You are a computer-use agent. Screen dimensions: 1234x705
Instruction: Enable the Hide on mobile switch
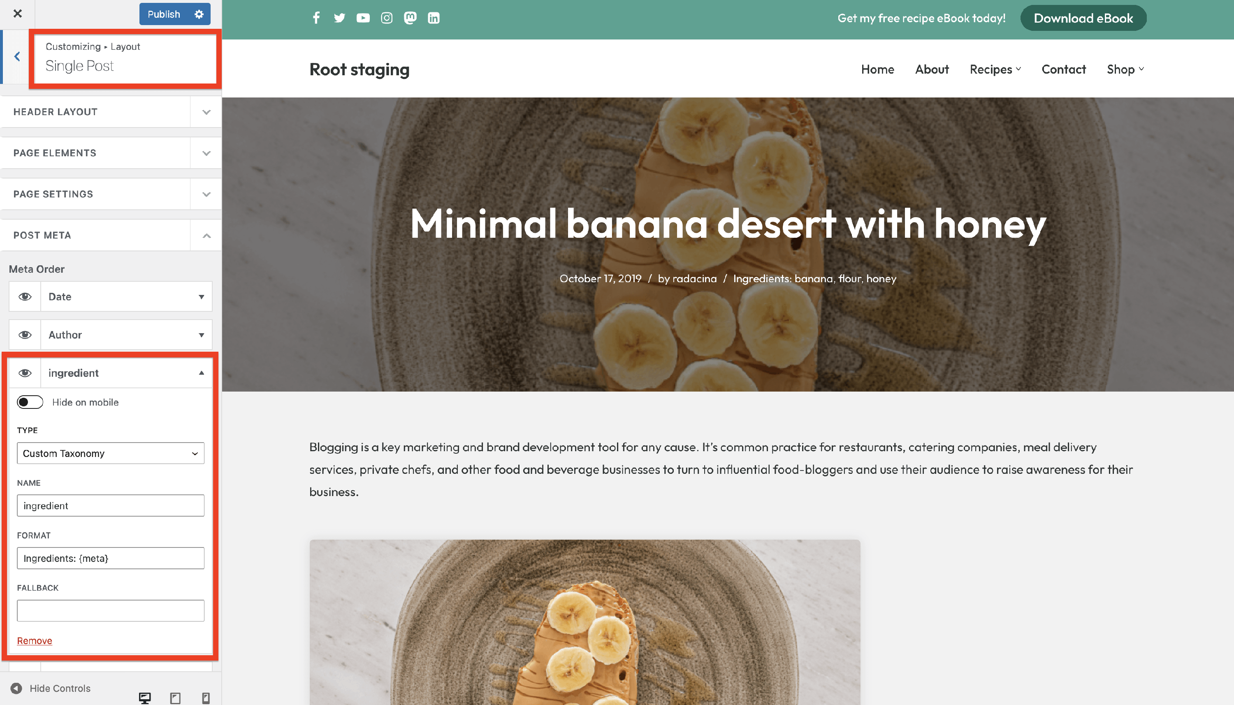30,402
